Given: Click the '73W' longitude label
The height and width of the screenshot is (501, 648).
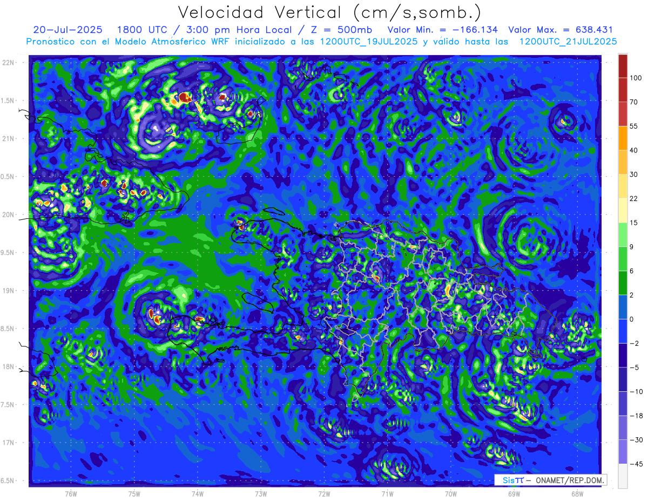Looking at the screenshot, I should point(261,494).
